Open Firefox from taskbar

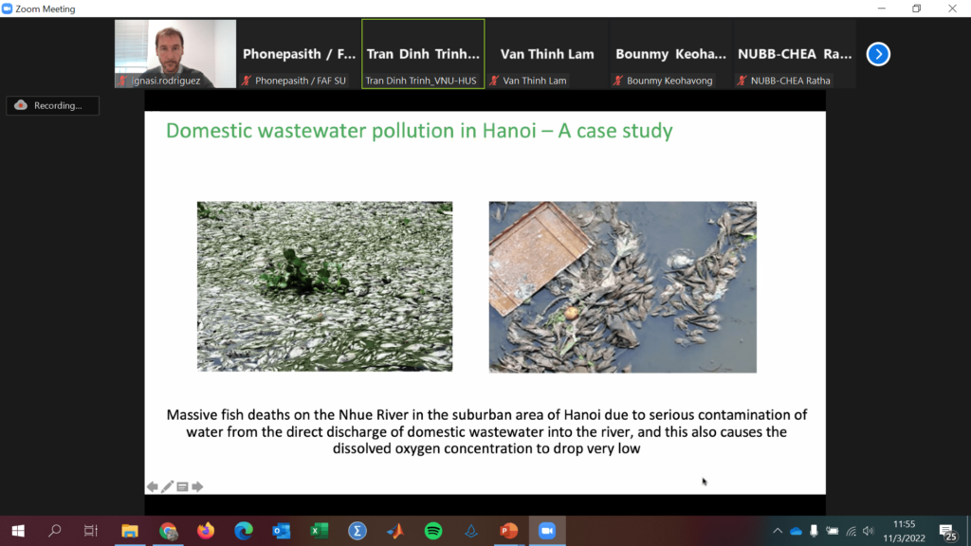coord(206,531)
